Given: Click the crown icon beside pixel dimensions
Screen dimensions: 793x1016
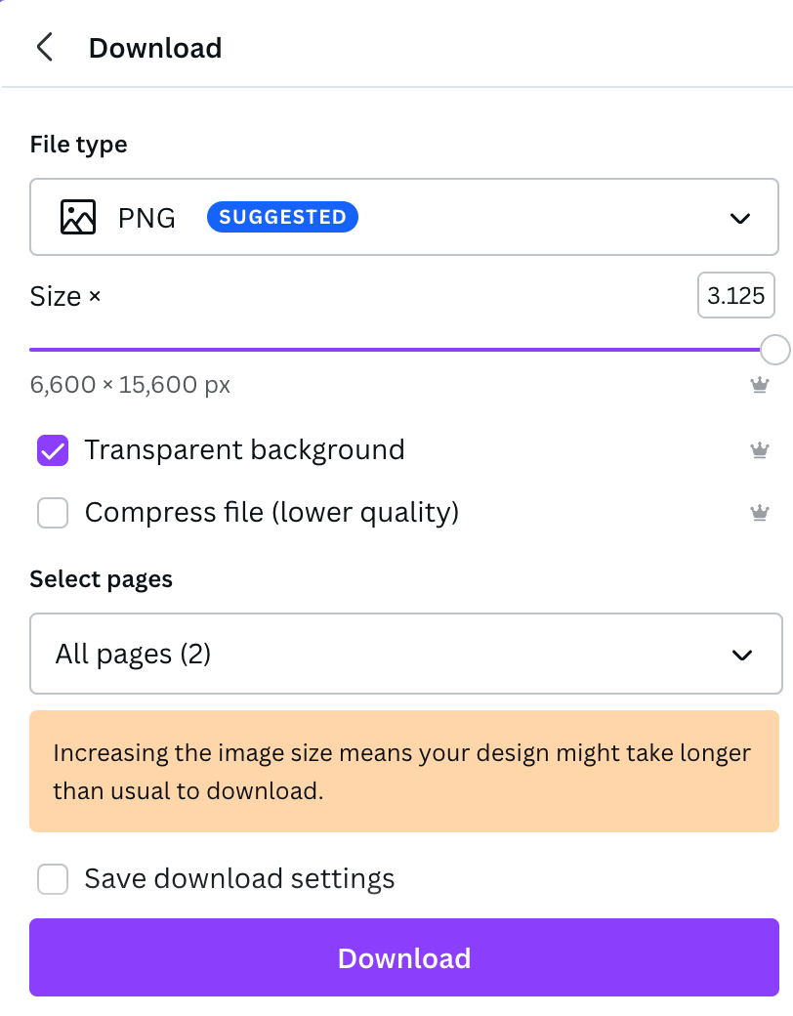Looking at the screenshot, I should pyautogui.click(x=760, y=385).
